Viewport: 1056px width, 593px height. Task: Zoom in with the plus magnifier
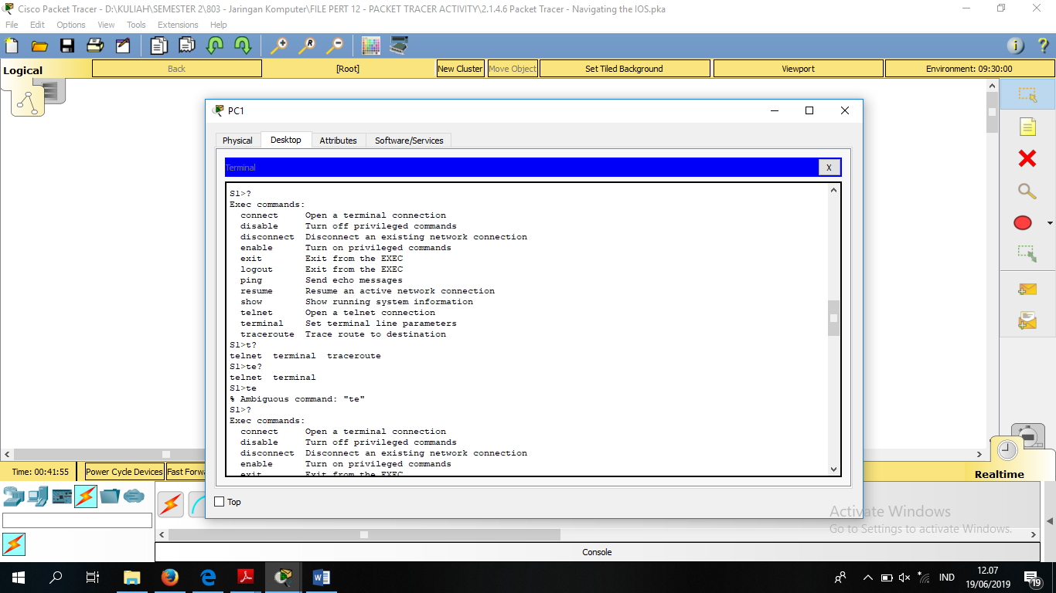coord(278,46)
